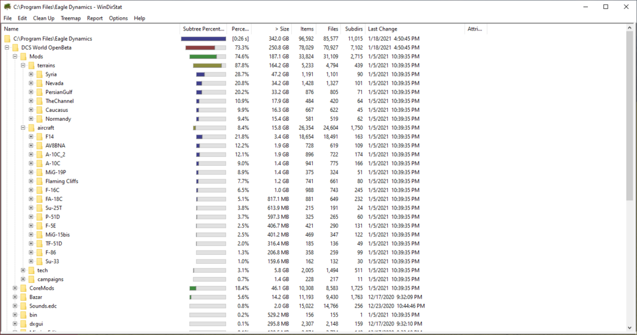
Task: Expand the tech folder node
Action: click(x=23, y=270)
